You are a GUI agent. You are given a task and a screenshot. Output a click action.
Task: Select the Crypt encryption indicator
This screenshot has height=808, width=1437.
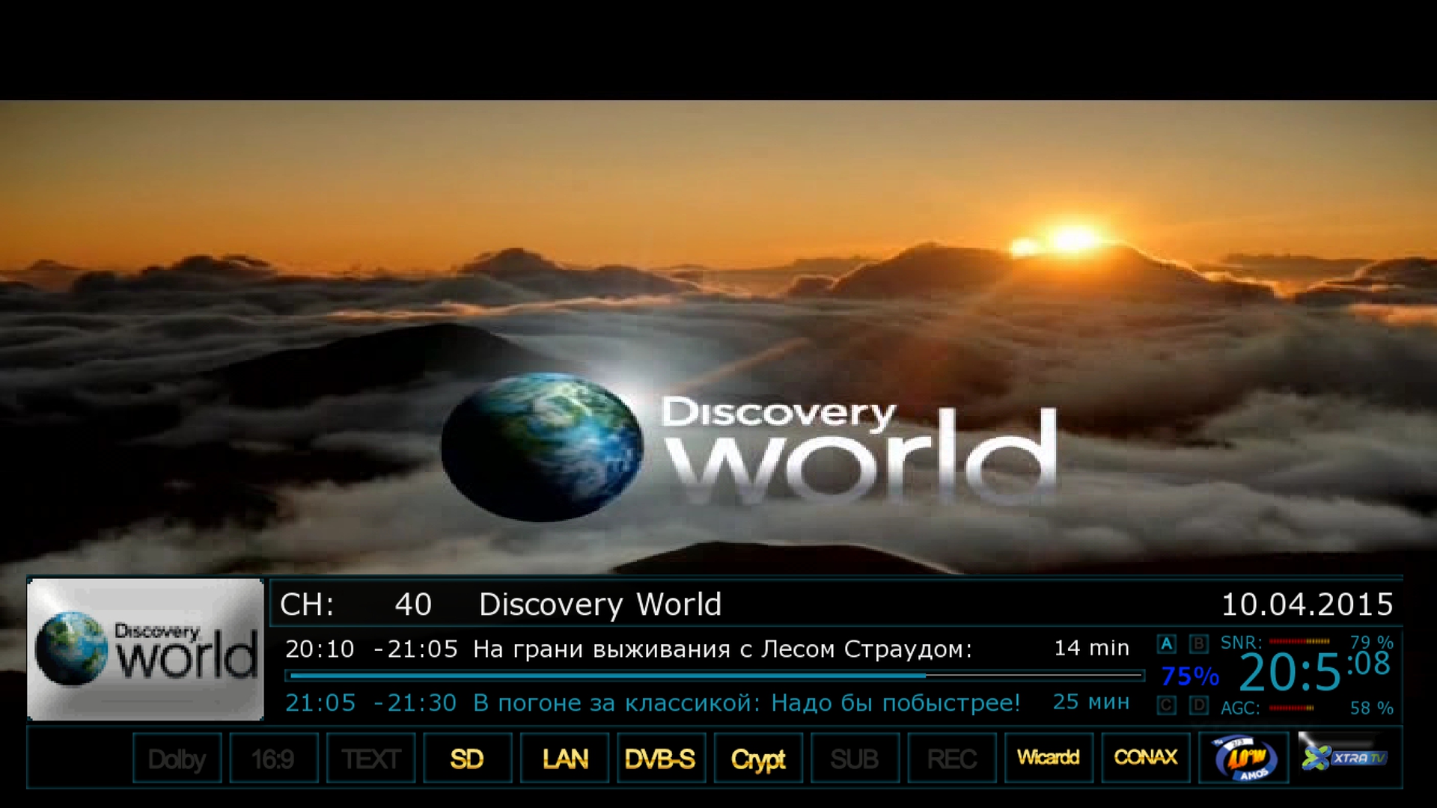[759, 759]
